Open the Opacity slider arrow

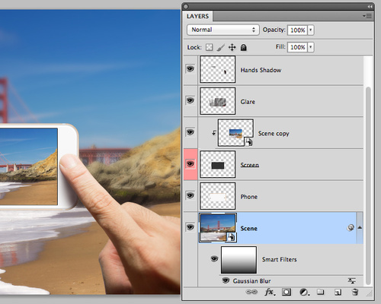tap(311, 30)
